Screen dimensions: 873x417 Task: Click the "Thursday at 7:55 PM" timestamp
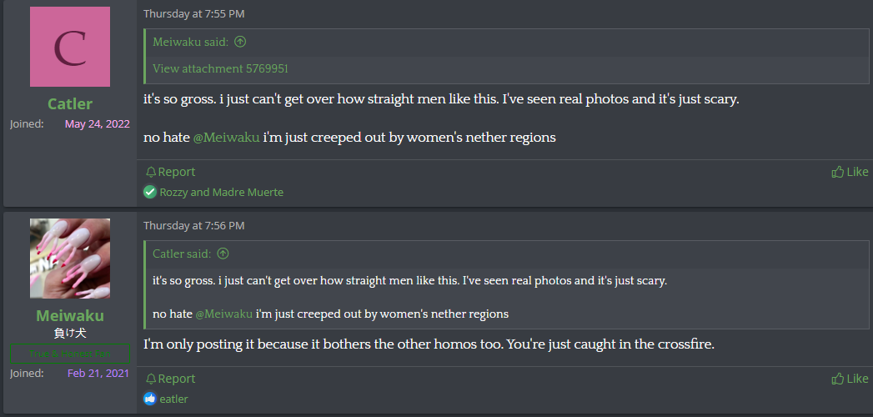193,13
